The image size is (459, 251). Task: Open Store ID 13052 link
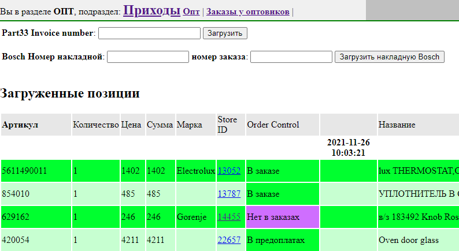coord(229,171)
